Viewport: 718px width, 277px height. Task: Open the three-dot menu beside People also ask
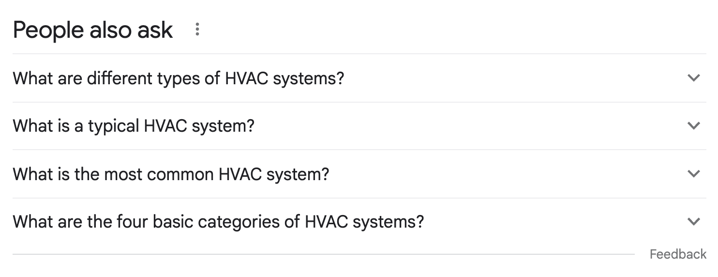point(197,30)
